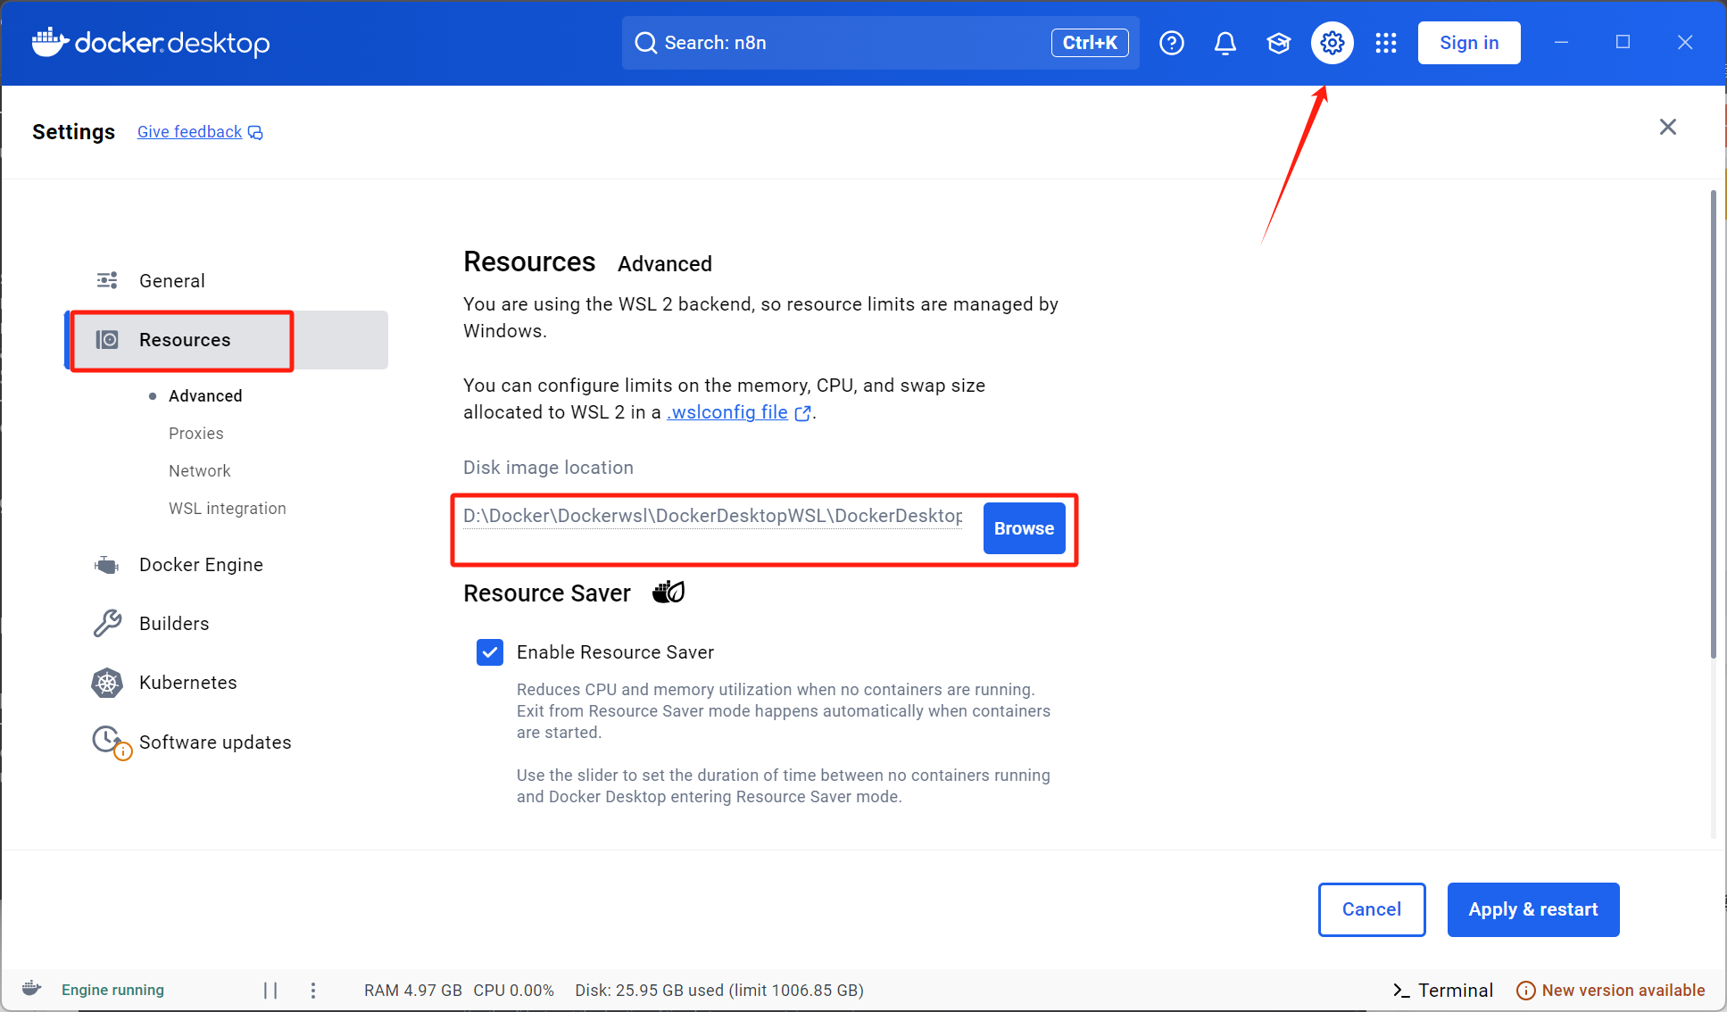Viewport: 1727px width, 1012px height.
Task: Click the disk image location path field
Action: [712, 517]
